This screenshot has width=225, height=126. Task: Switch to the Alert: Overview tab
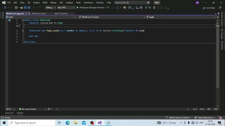(x=61, y=13)
